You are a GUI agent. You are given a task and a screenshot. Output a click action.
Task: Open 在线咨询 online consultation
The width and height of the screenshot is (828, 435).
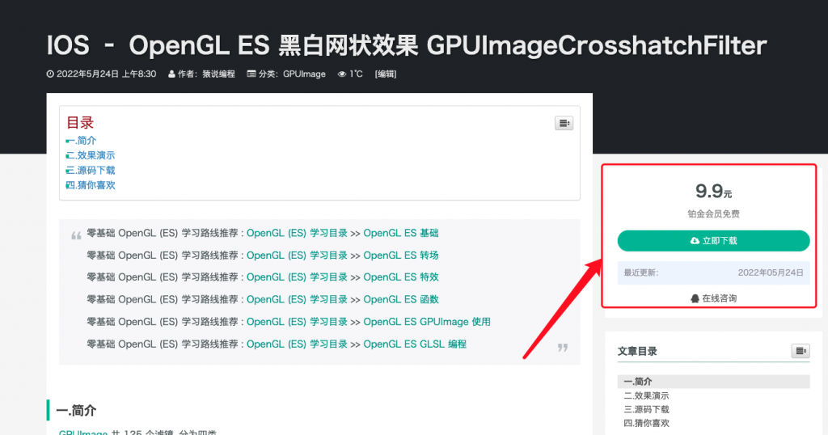(x=713, y=298)
